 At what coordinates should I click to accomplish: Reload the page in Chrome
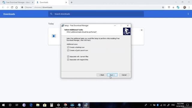pos(12,7)
